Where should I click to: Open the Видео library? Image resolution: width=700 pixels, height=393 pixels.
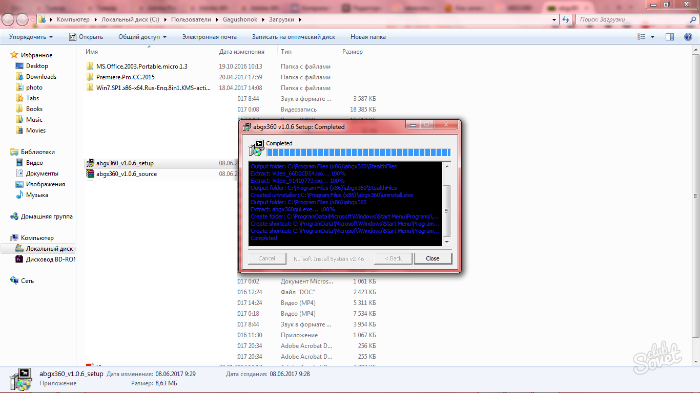click(x=34, y=163)
